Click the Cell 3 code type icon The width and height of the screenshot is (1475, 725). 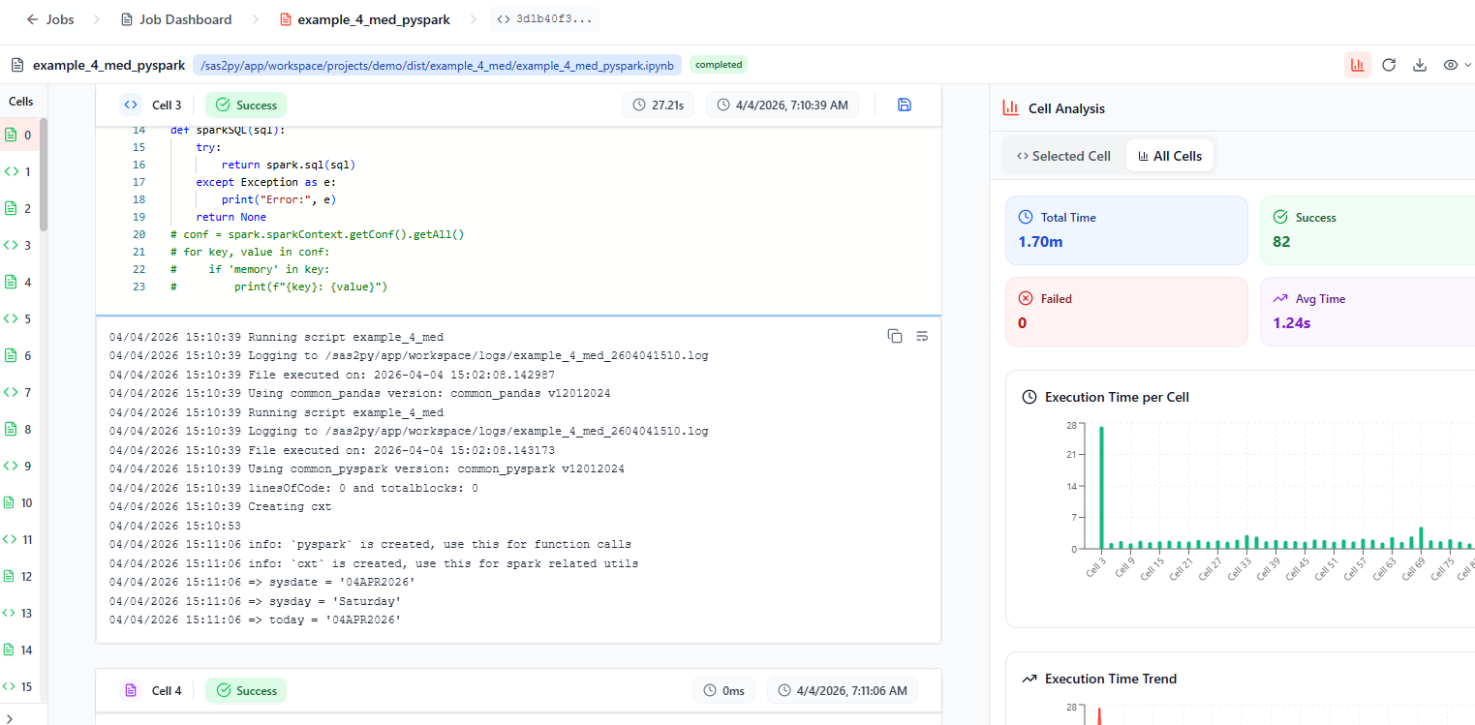(130, 105)
